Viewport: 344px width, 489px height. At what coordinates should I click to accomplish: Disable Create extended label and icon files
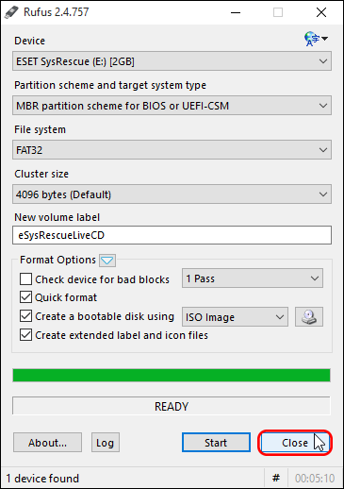pos(25,335)
